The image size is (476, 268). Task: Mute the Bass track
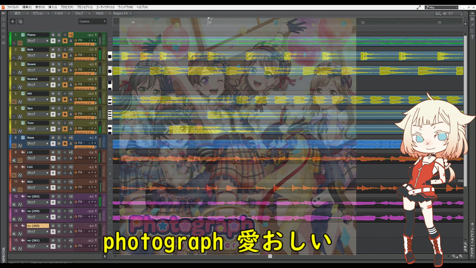click(53, 137)
